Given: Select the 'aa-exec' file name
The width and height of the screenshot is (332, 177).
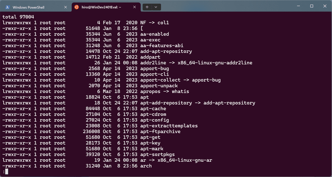Looking at the screenshot, I should tap(150, 40).
